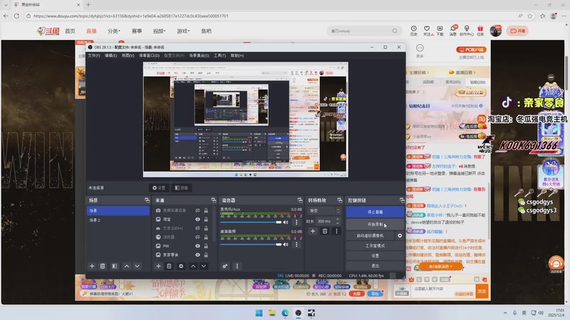Open Douyu 分类 dropdown in navigation
The height and width of the screenshot is (320, 570).
pos(114,31)
